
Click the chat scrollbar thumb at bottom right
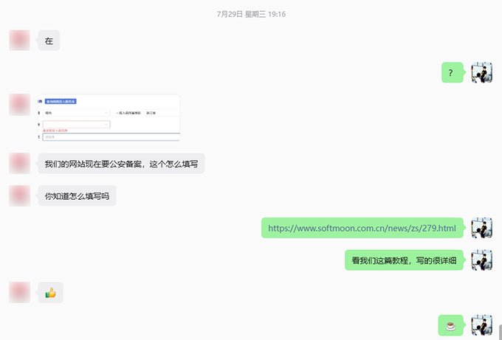pos(501,333)
